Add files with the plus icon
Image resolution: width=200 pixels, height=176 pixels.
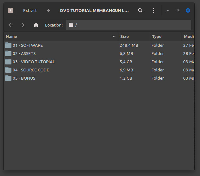click(49, 10)
